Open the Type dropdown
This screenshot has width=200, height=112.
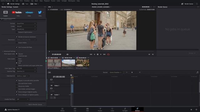pyautogui.click(x=26, y=29)
